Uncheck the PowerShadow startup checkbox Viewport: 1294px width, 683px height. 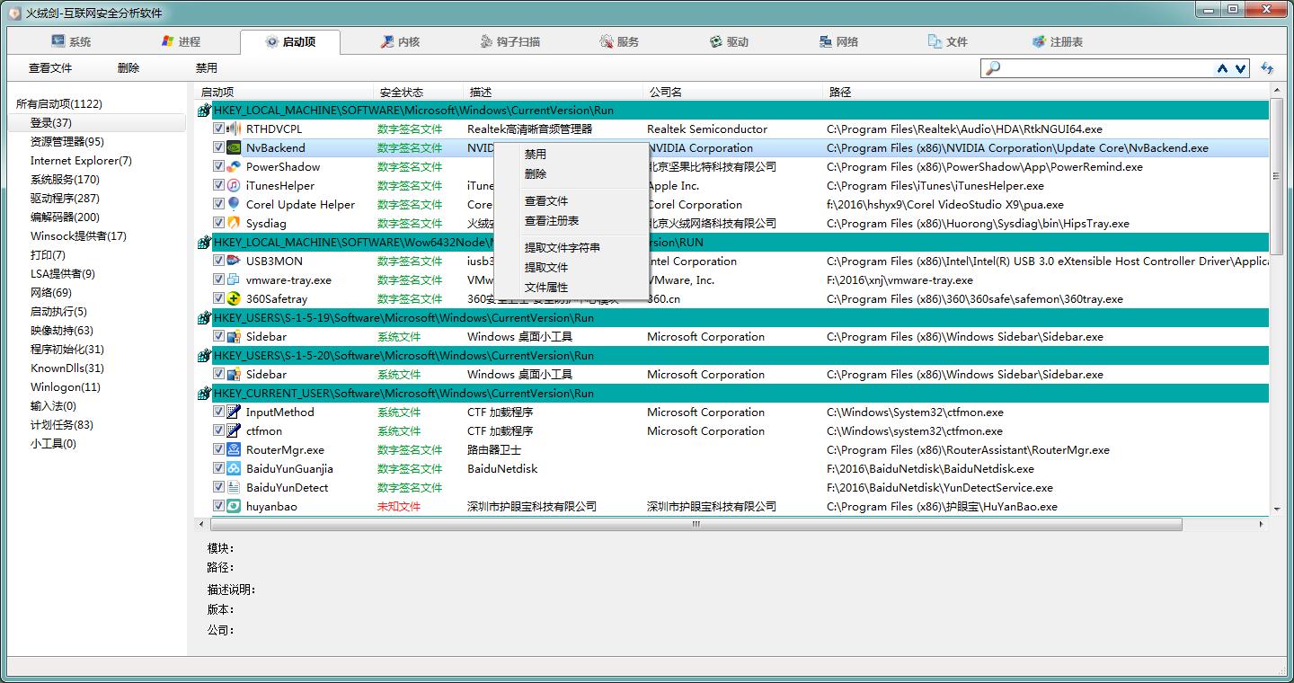(218, 167)
